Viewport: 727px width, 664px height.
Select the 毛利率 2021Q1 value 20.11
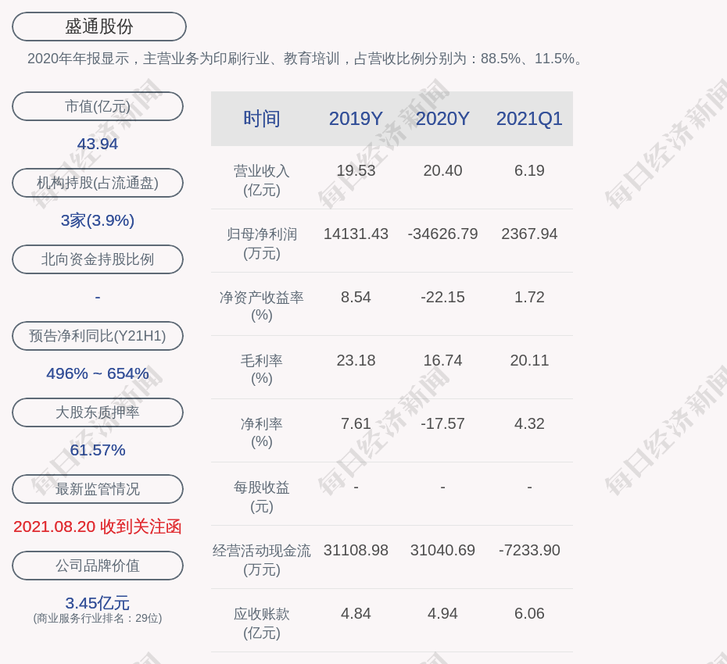click(529, 360)
